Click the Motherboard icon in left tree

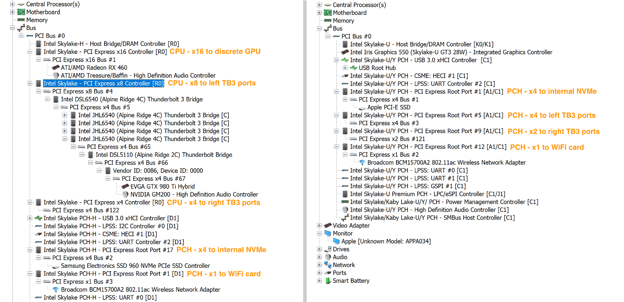21,12
